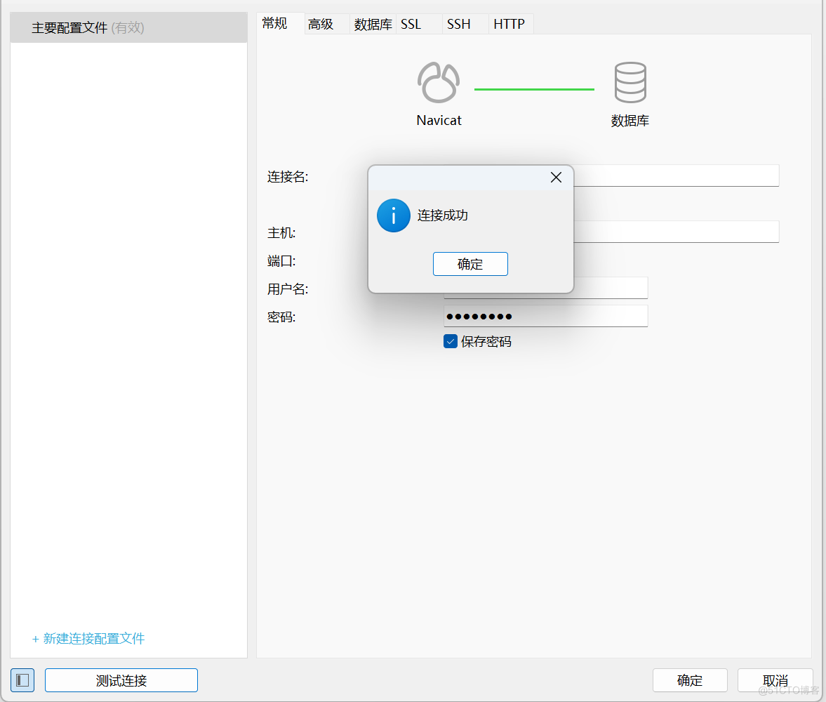Close the 连接成功 dialog with the X

556,177
